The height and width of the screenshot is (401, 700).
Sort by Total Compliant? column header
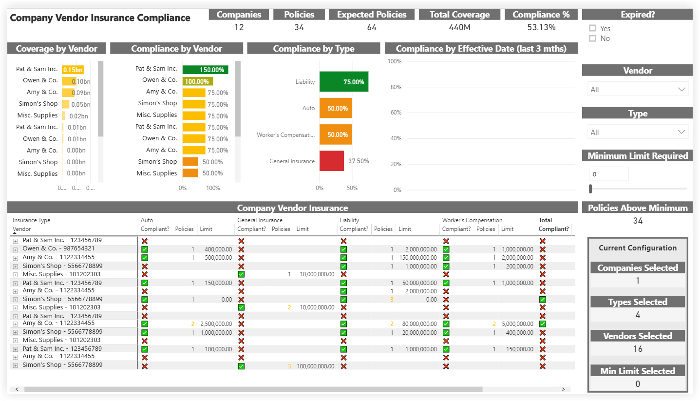point(553,229)
